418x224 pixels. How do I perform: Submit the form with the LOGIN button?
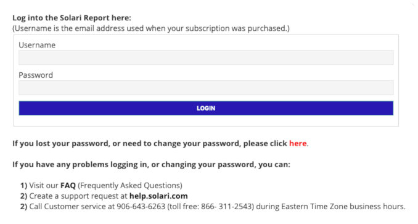(206, 108)
